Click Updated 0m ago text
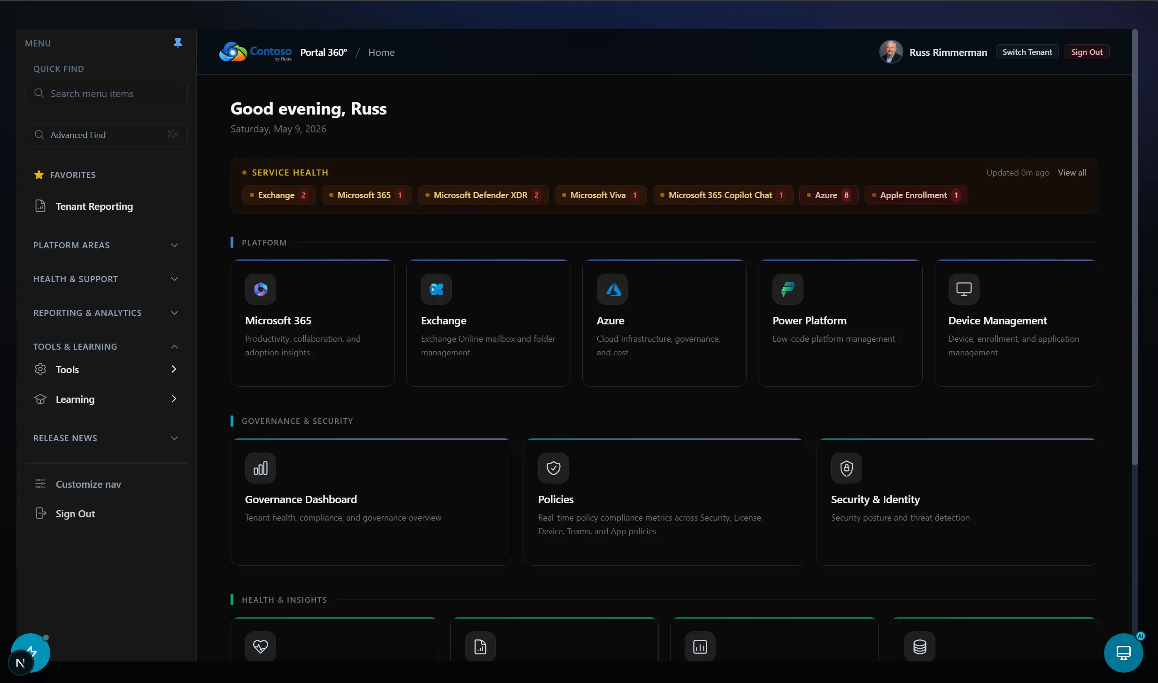 coord(1018,172)
